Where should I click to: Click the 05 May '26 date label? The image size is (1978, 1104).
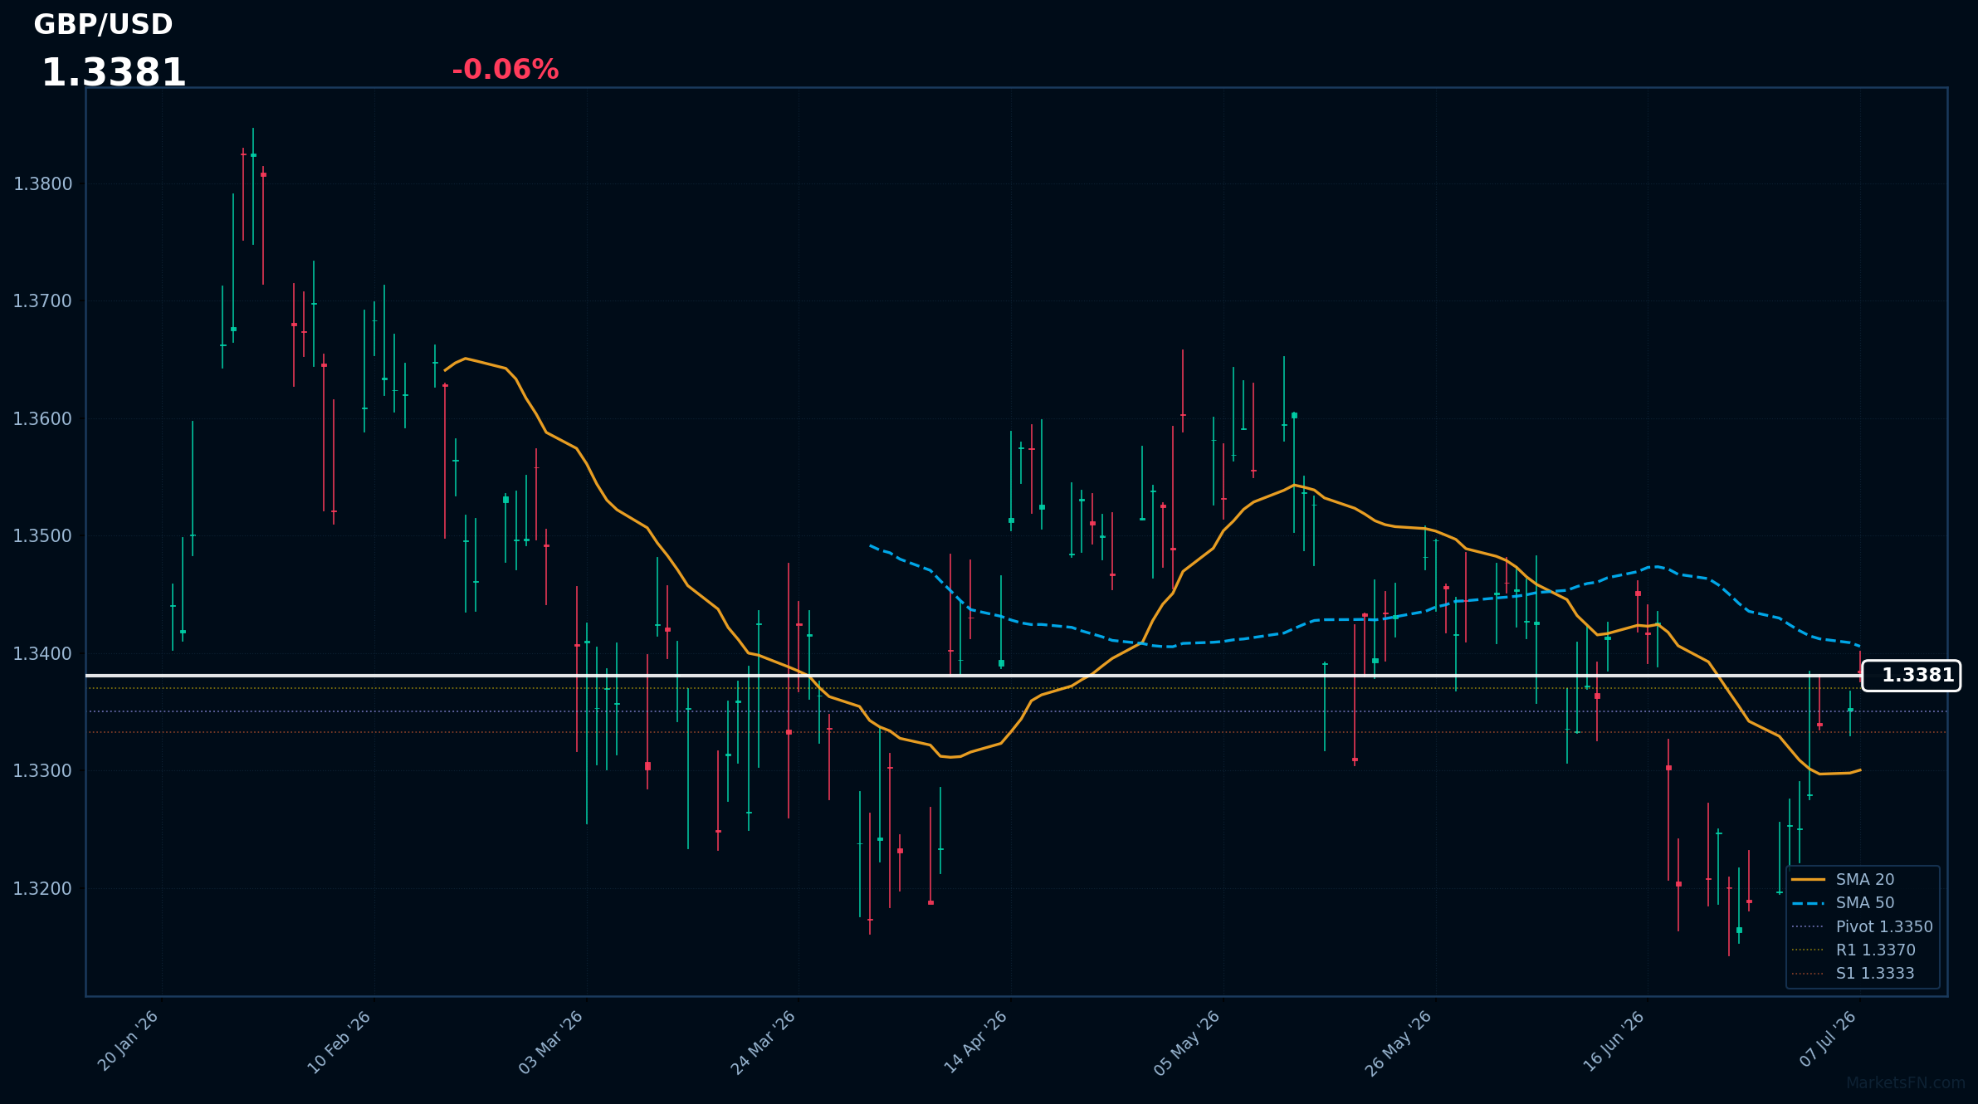point(1188,1043)
